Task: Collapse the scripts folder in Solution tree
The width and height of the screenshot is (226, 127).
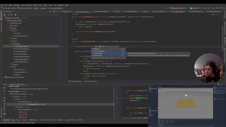Action: [x=8, y=28]
